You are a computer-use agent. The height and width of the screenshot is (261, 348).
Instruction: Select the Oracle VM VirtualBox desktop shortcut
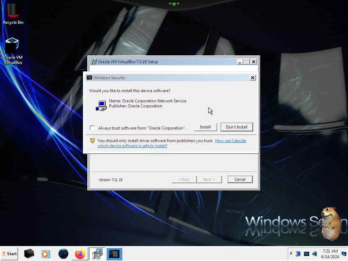click(13, 51)
